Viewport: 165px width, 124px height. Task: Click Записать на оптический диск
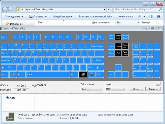[x=95, y=17]
